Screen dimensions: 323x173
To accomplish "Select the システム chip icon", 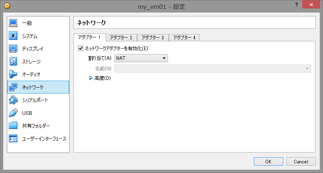I will (x=13, y=36).
